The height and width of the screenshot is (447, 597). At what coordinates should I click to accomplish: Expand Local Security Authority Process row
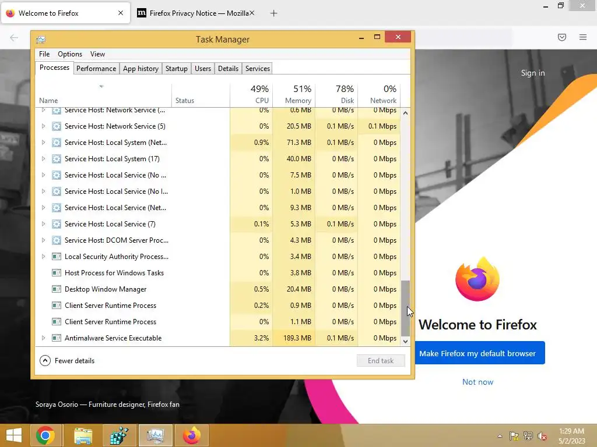[x=43, y=257]
